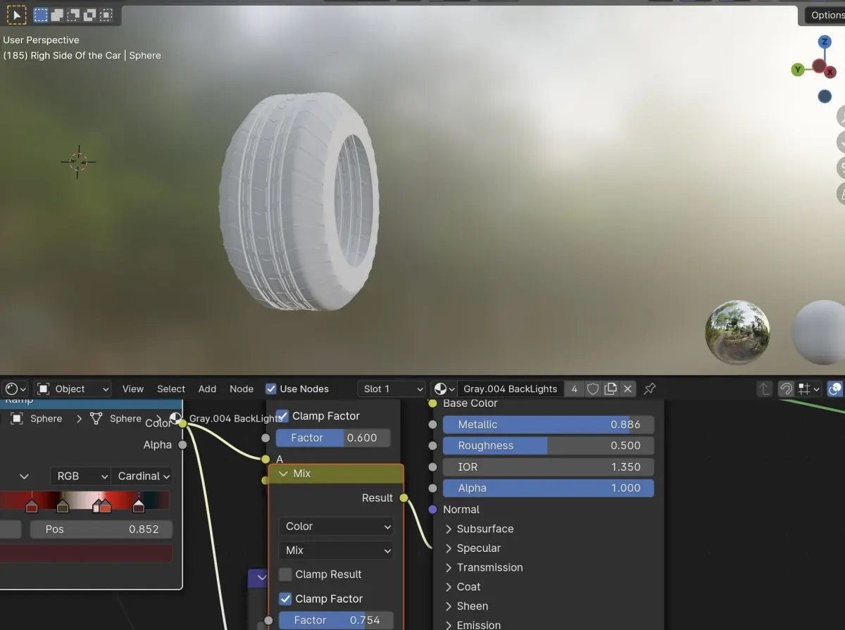Choose Subtract selection mode icon
The height and width of the screenshot is (630, 845).
coord(73,14)
